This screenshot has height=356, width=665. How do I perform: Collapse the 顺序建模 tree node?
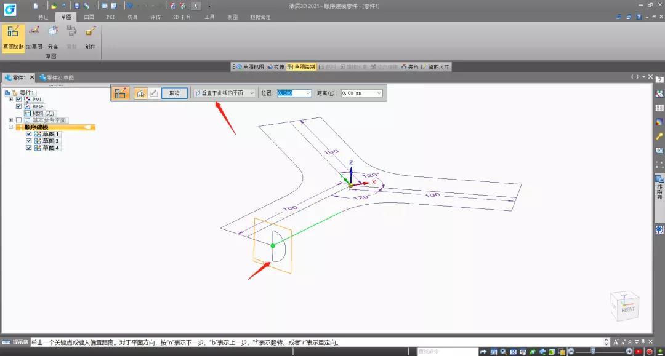[11, 127]
